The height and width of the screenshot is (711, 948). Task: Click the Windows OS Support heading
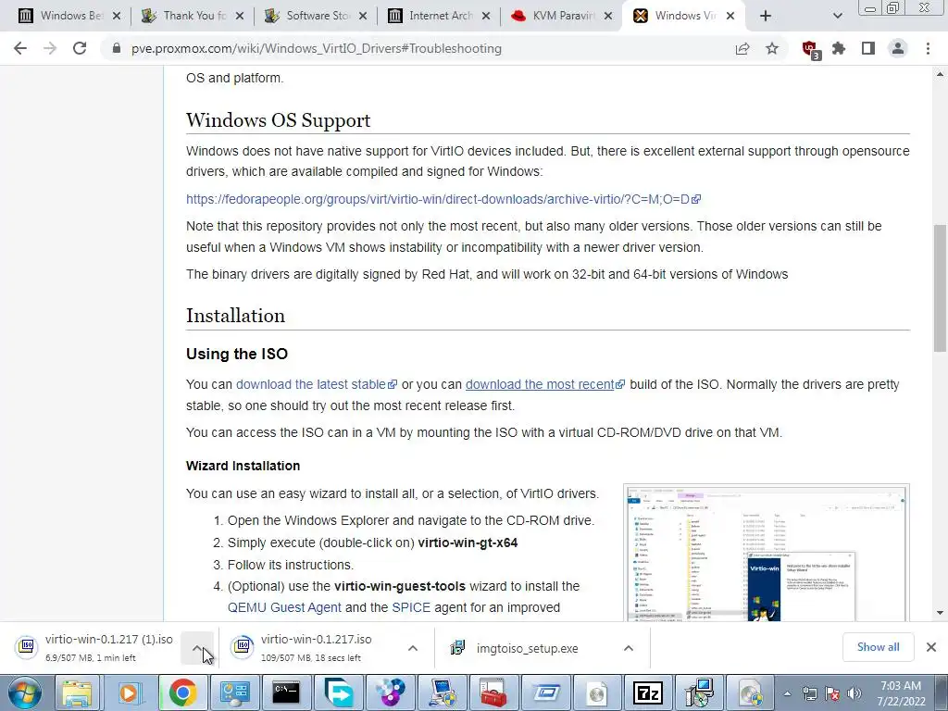[x=278, y=120]
